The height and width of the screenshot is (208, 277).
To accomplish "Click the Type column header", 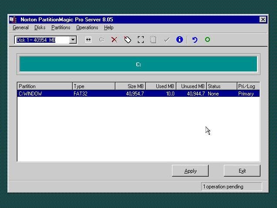I will click(94, 86).
